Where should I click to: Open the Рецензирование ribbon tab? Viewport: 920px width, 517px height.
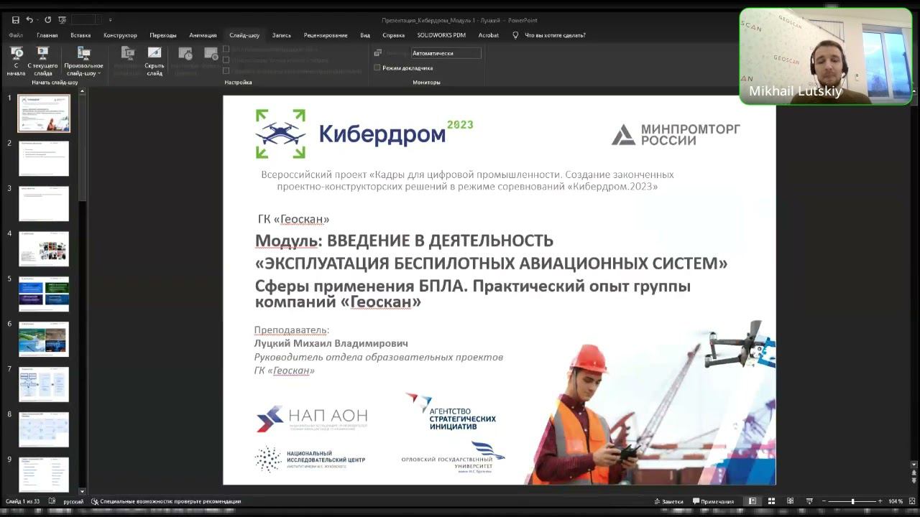pos(326,35)
